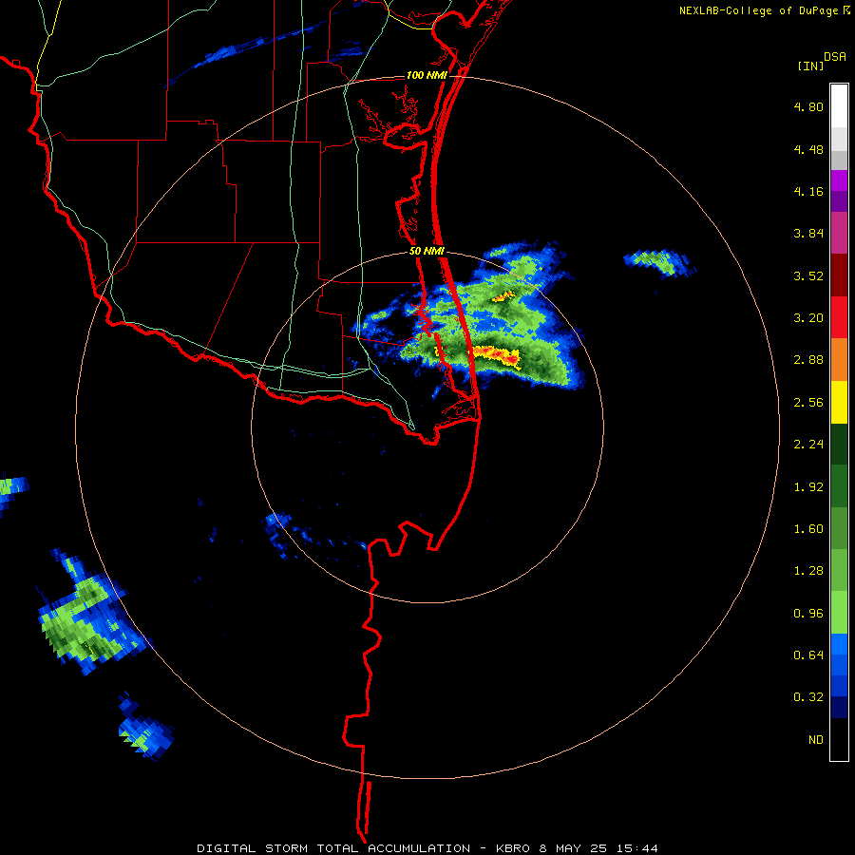Click the DSA product label
Screen dimensions: 855x855
tap(835, 57)
